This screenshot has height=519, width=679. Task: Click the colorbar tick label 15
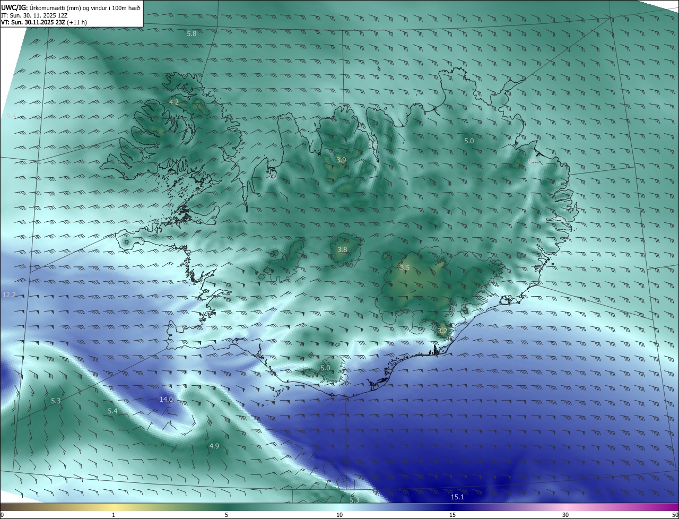(x=452, y=515)
